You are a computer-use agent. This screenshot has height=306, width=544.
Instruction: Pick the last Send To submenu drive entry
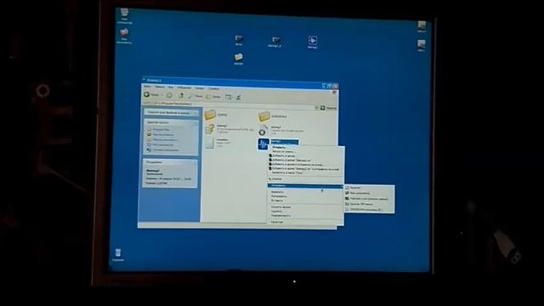coord(364,210)
